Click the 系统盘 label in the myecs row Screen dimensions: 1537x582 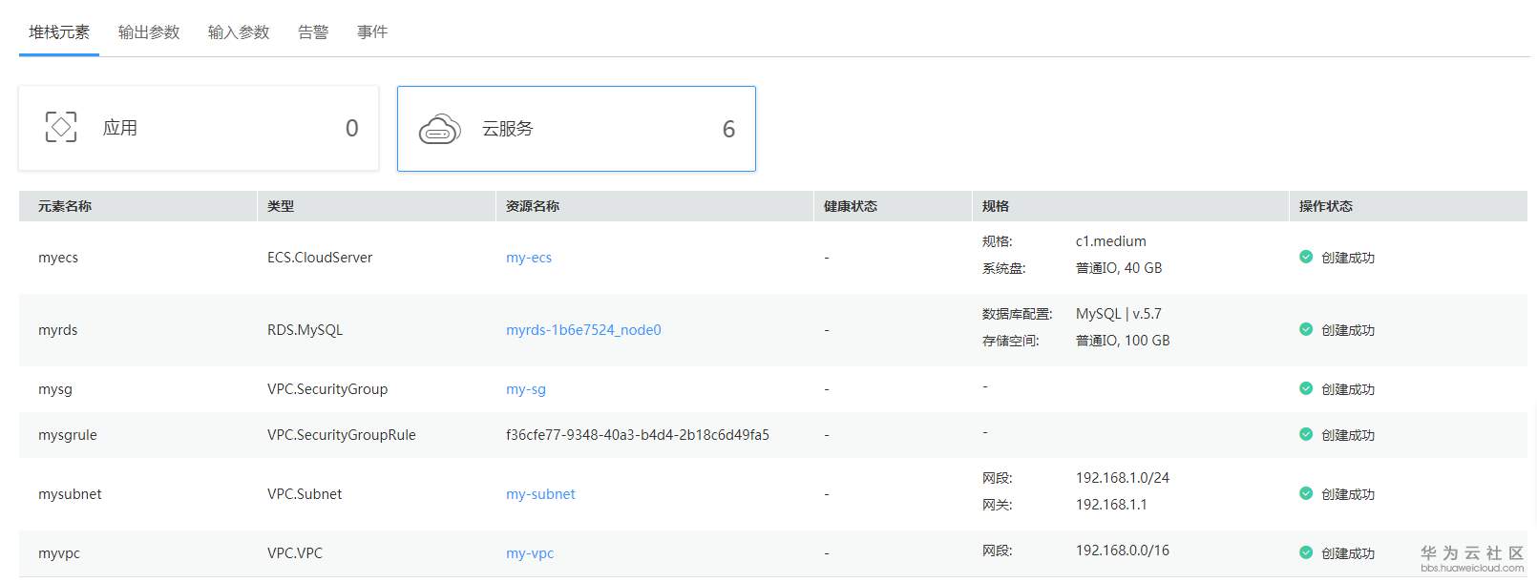[1004, 268]
